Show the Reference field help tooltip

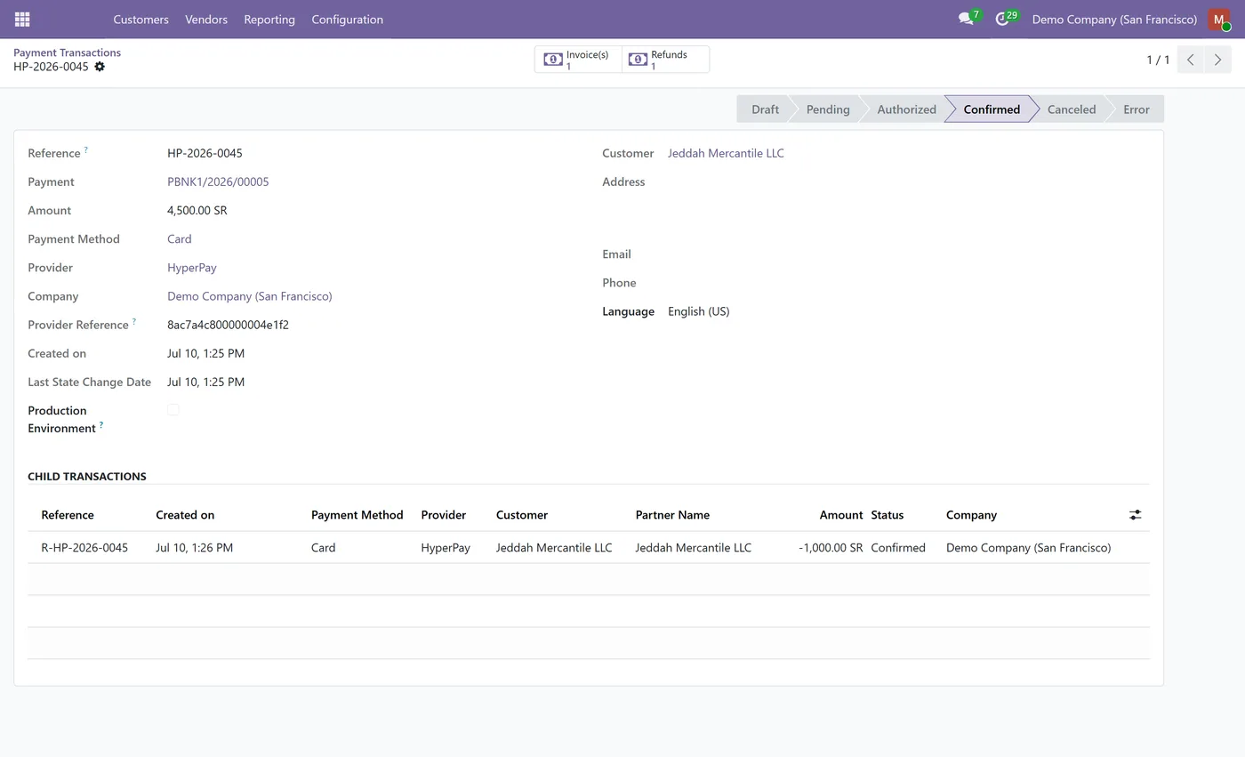tap(86, 150)
